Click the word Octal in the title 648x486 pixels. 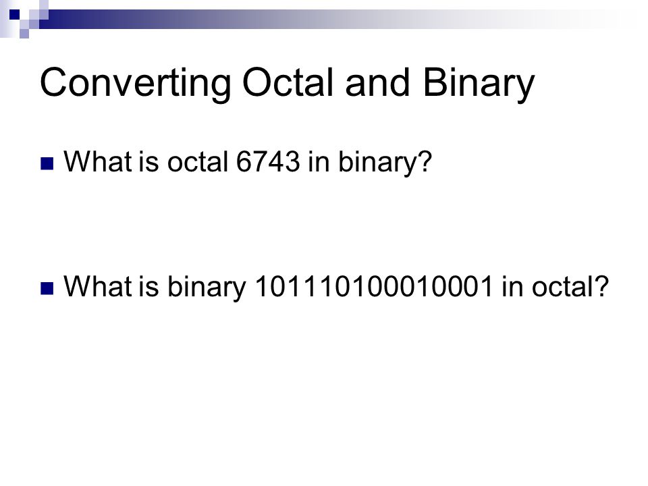288,82
